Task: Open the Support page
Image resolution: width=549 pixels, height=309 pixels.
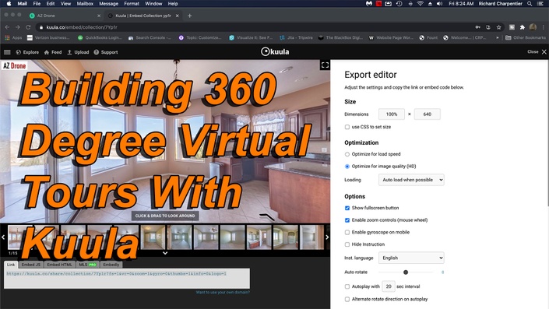Action: point(106,52)
